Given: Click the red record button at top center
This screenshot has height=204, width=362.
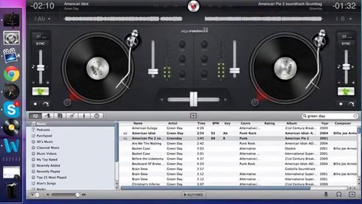Looking at the screenshot, I should pos(193,6).
